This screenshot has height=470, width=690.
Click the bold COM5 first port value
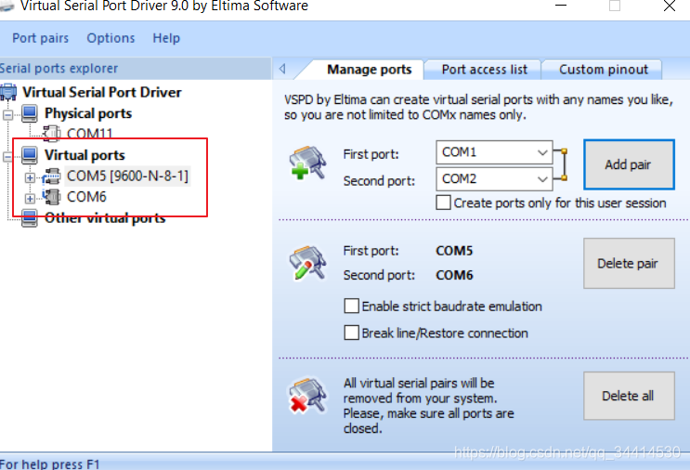coord(454,251)
